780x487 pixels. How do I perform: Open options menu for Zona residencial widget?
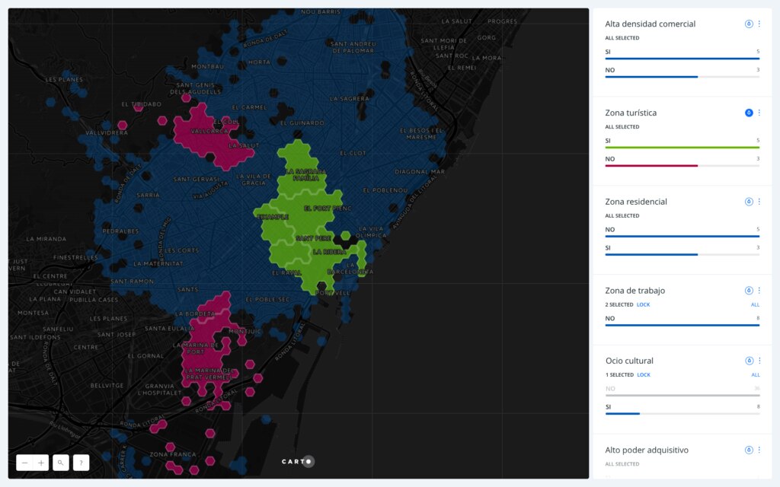tap(759, 202)
